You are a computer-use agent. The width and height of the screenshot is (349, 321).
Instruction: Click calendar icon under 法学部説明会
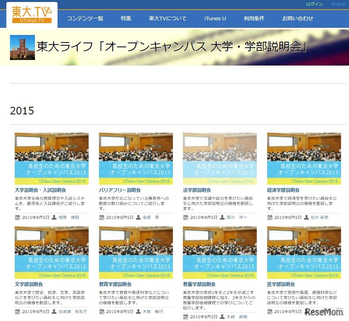pos(185,217)
